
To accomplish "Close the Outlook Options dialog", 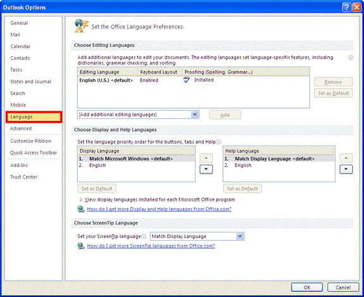I will point(356,8).
